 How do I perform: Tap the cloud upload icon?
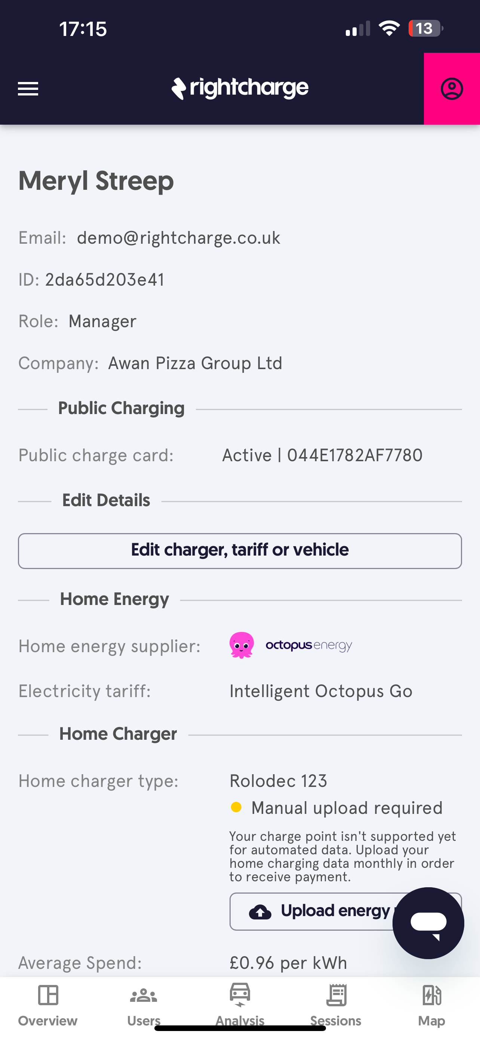[x=260, y=912]
